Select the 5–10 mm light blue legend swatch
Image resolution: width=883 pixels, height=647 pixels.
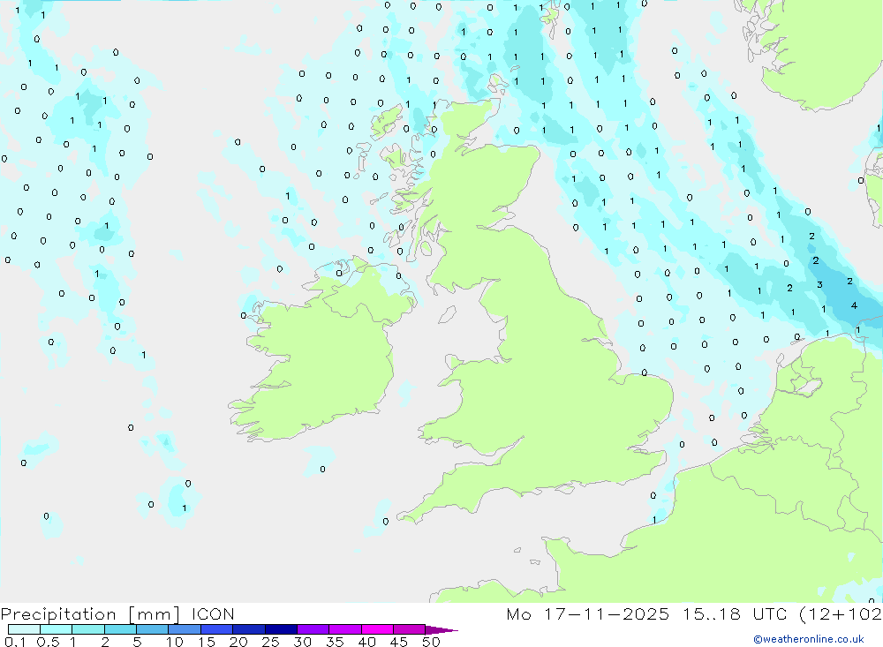click(x=153, y=629)
